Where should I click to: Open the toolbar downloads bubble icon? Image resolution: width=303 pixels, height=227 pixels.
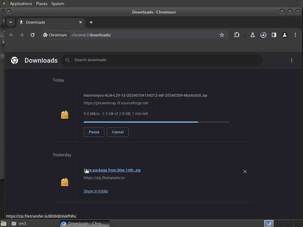[x=263, y=35]
